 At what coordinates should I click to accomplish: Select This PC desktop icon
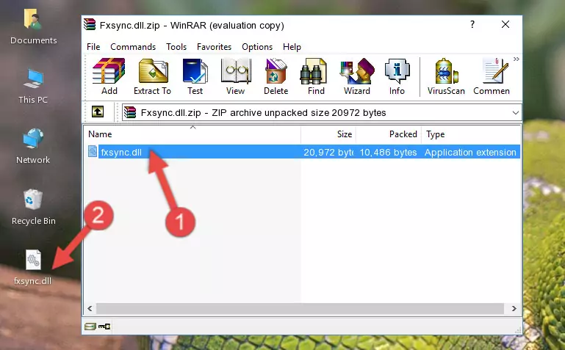point(33,87)
